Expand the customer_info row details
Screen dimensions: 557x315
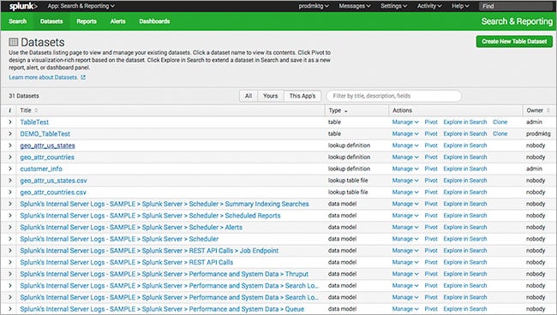coord(10,169)
